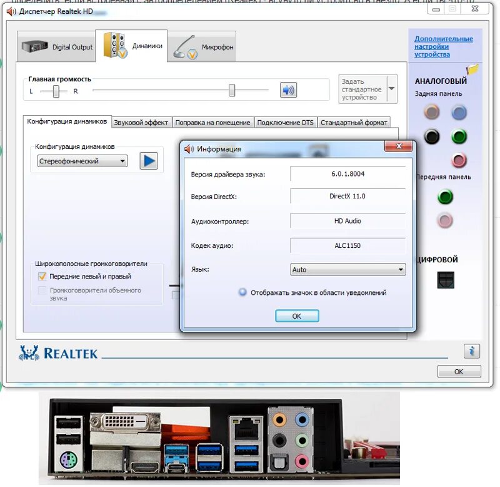Toggle Передние левый и правый checkbox
500x487 pixels.
pyautogui.click(x=42, y=276)
